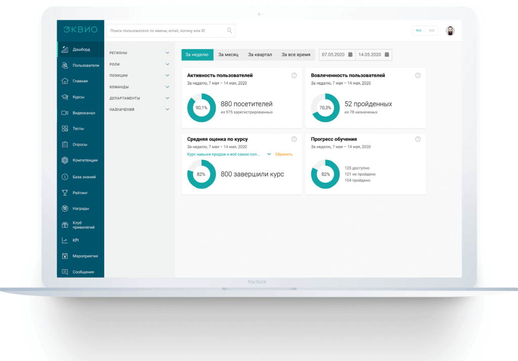Select the За неделю period filter
The height and width of the screenshot is (361, 518).
pos(197,55)
